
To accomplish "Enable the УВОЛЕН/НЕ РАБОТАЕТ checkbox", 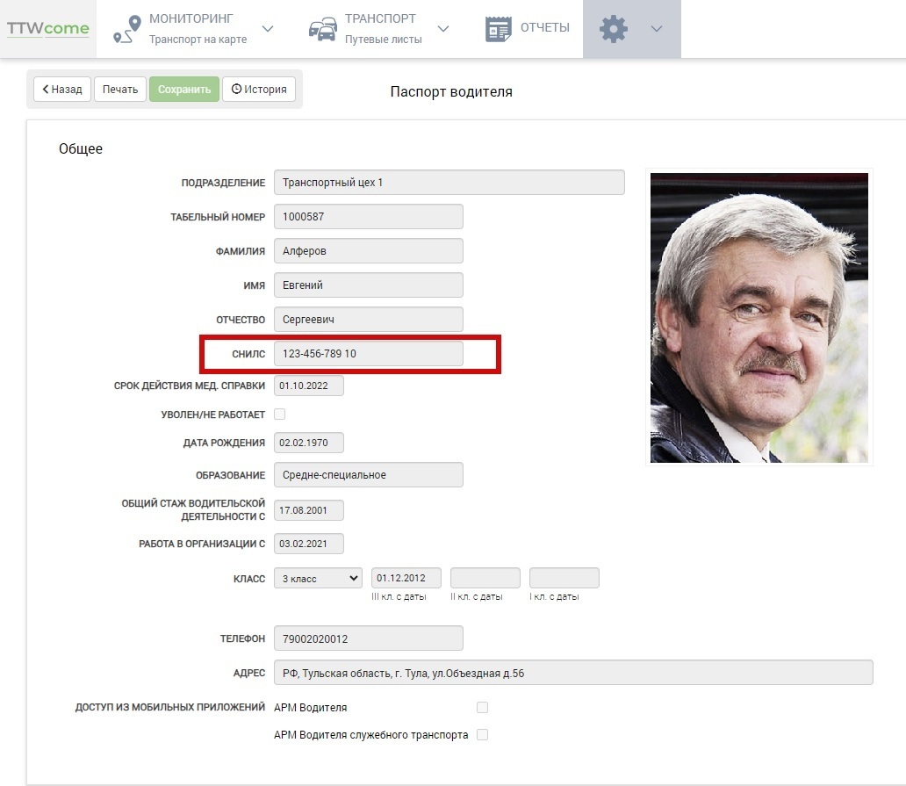I will tap(279, 413).
